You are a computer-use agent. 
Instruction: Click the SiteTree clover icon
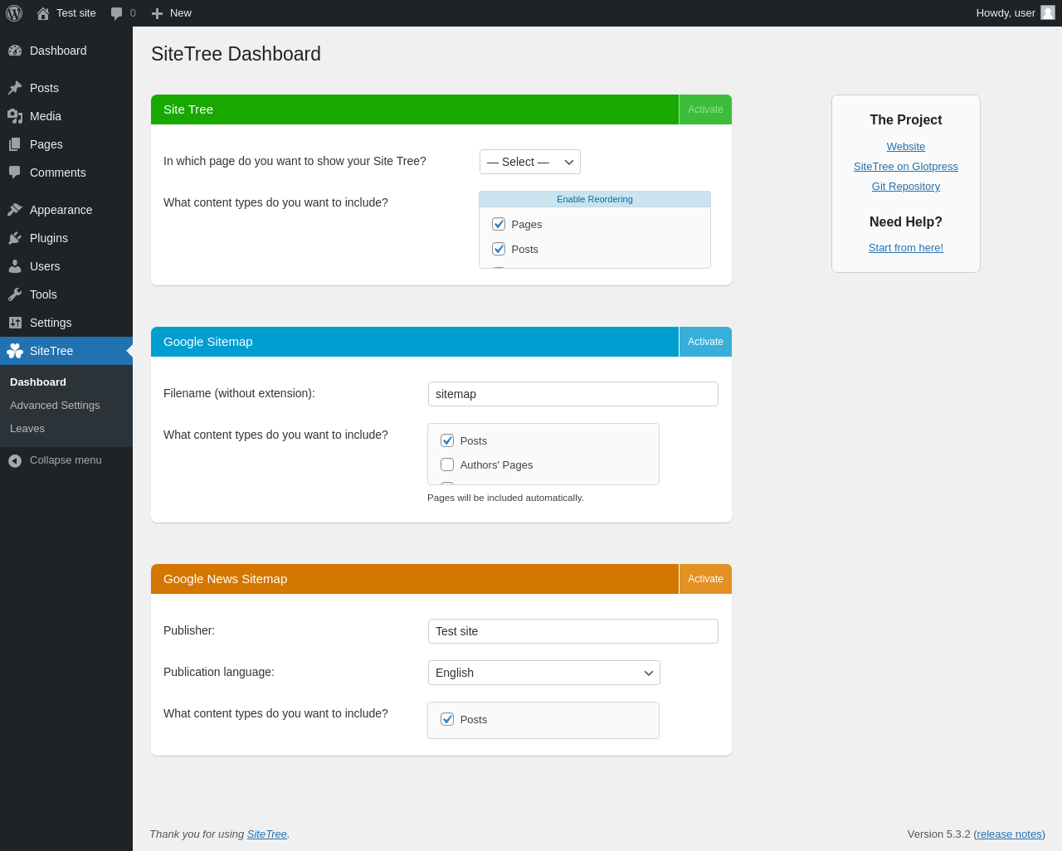[x=15, y=351]
